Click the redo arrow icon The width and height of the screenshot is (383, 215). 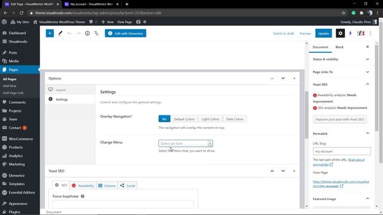click(x=78, y=33)
